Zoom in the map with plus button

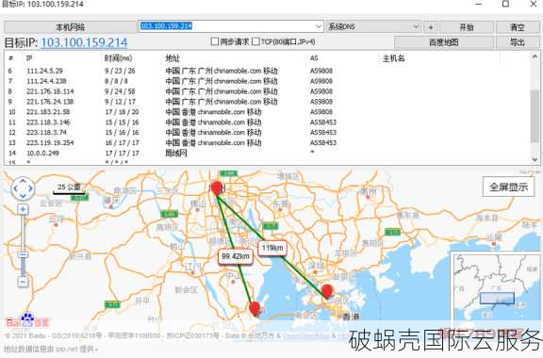click(x=23, y=209)
